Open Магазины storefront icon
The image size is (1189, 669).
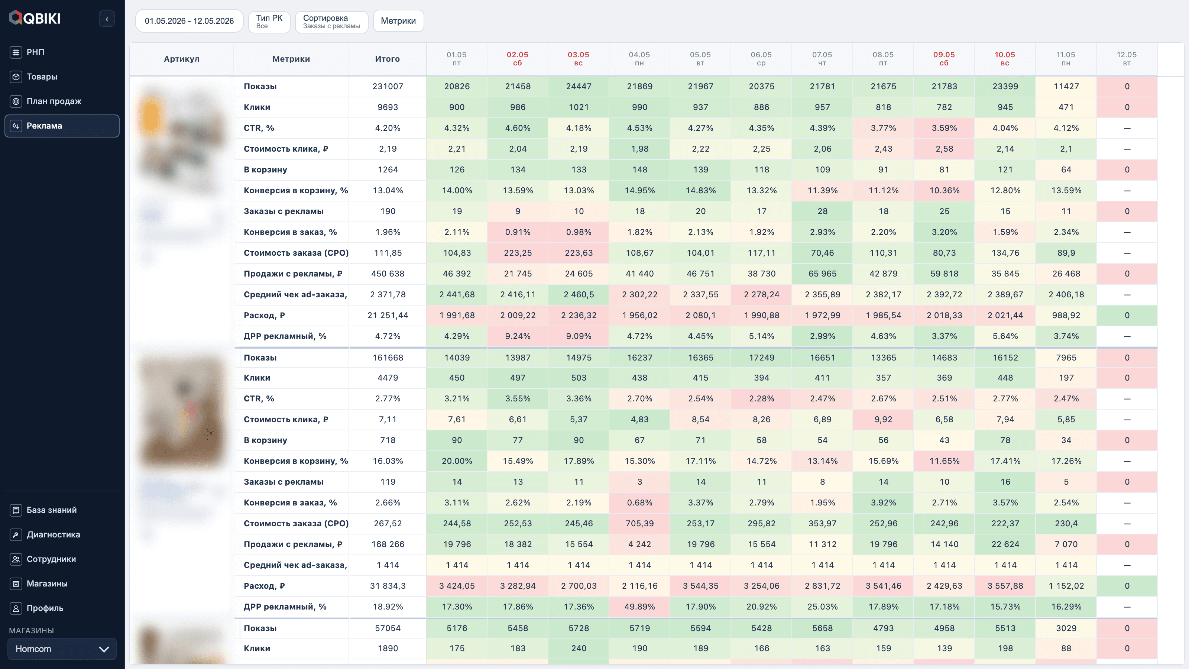click(16, 584)
